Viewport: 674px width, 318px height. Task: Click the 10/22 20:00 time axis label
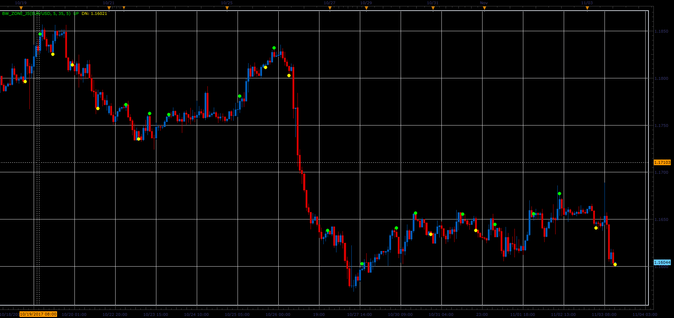pyautogui.click(x=115, y=314)
